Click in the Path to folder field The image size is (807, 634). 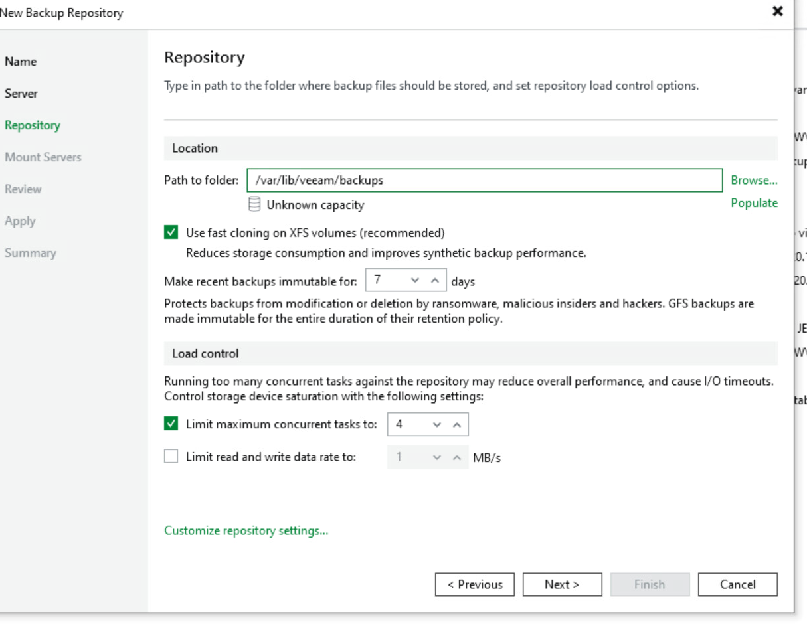[x=484, y=180]
